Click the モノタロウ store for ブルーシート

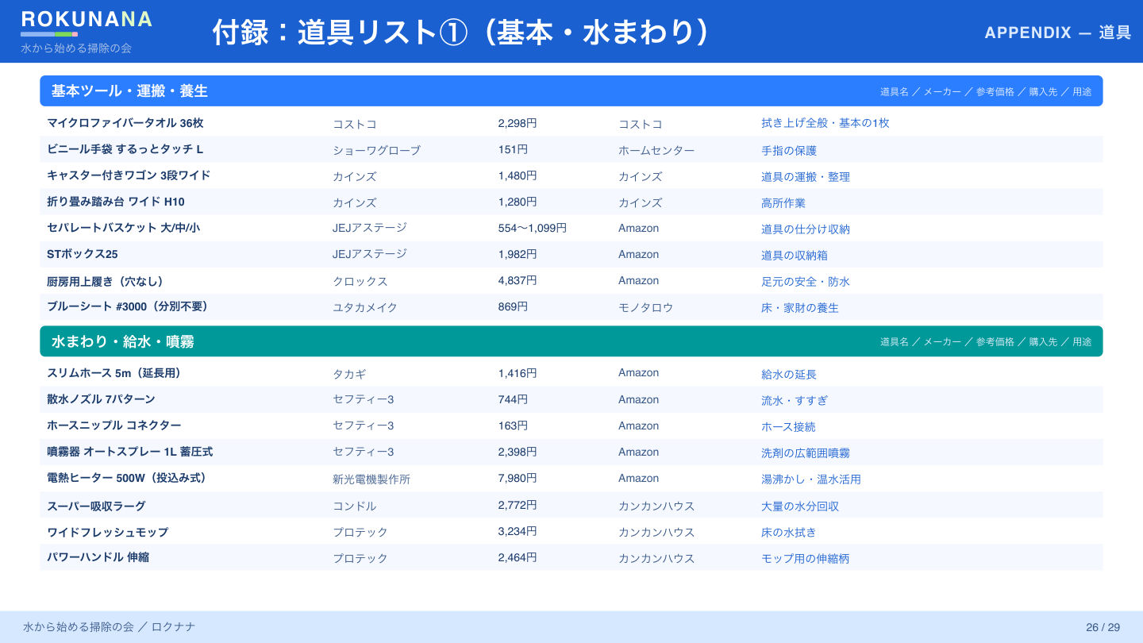(x=645, y=307)
